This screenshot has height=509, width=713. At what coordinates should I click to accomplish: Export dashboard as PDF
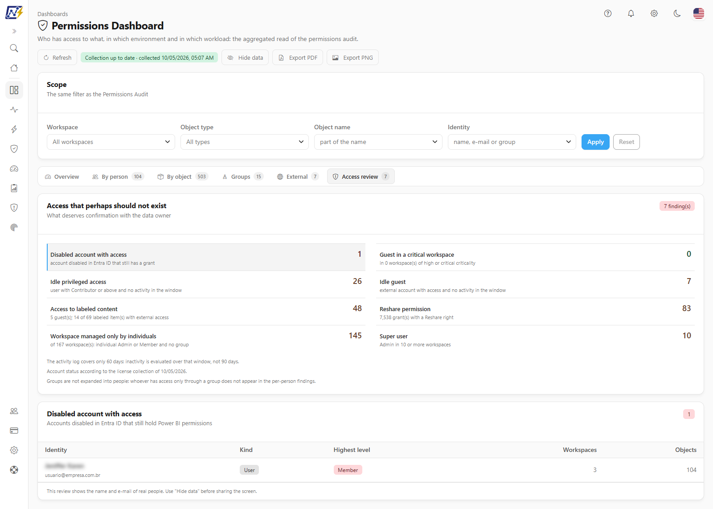coord(298,57)
